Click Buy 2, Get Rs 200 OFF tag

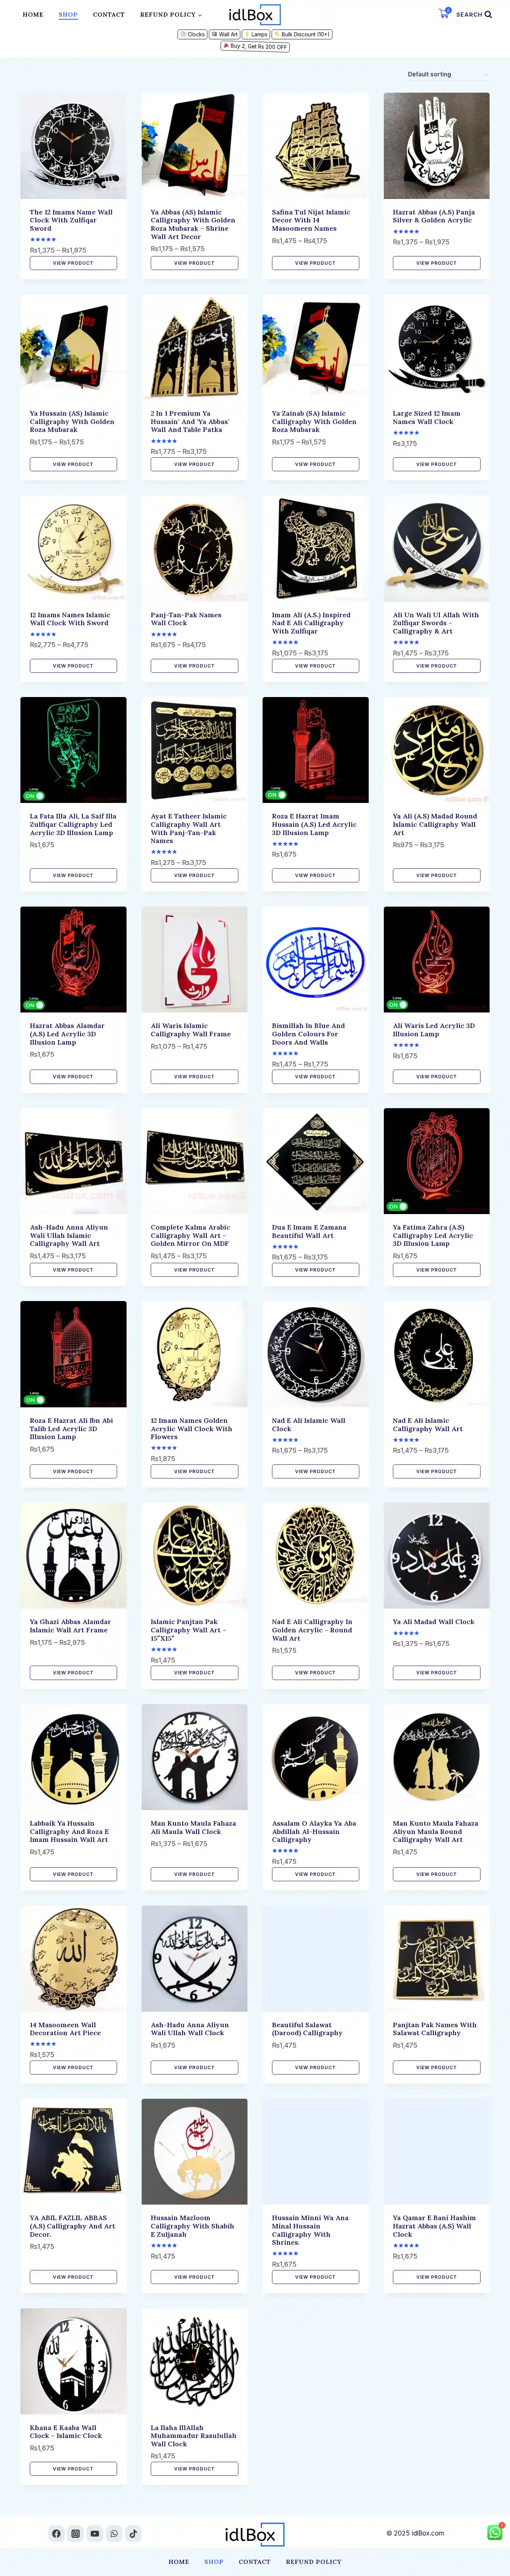click(x=255, y=46)
